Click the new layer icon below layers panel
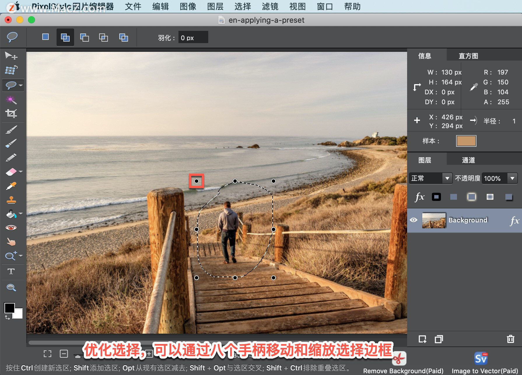 pos(423,339)
